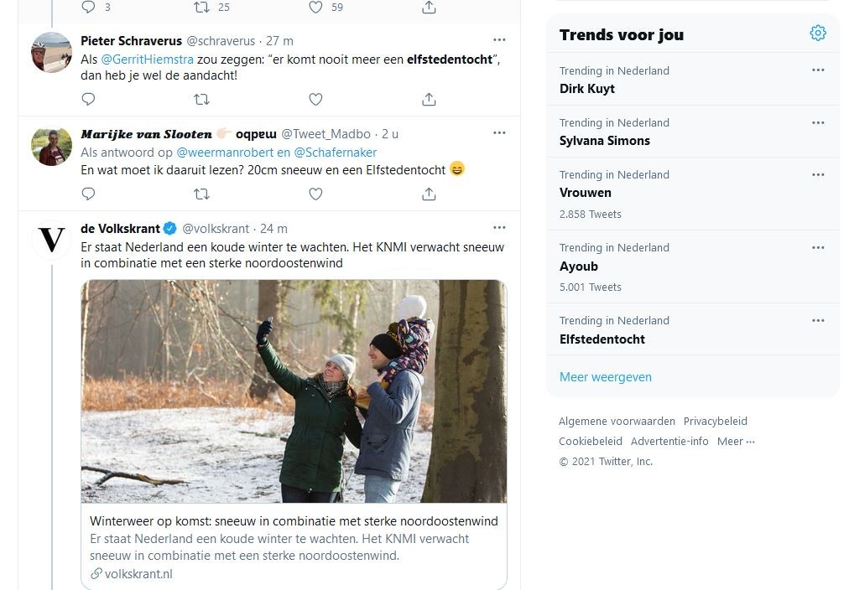Like Pieter Schraverus's tweet
Image resolution: width=849 pixels, height=590 pixels.
point(315,99)
